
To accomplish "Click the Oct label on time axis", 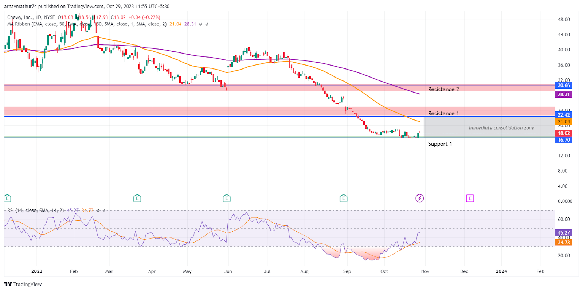I will (x=384, y=271).
